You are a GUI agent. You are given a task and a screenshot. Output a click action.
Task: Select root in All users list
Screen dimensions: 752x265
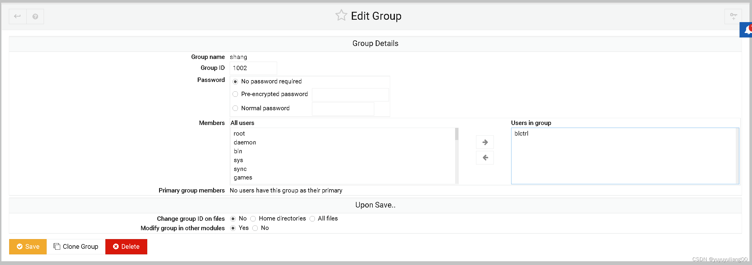pyautogui.click(x=239, y=134)
